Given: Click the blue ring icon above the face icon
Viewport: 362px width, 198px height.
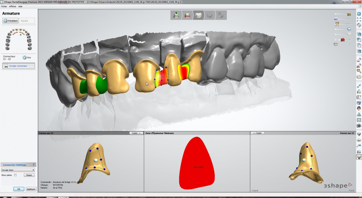Looking at the screenshot, I should (359, 103).
